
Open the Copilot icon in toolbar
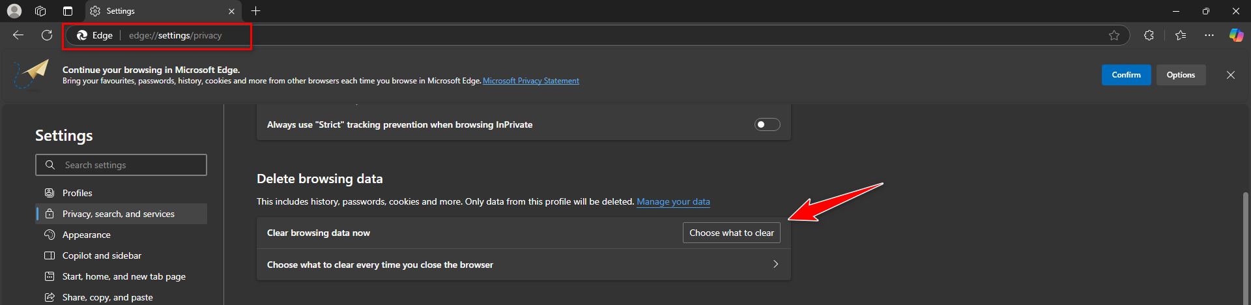(1236, 35)
